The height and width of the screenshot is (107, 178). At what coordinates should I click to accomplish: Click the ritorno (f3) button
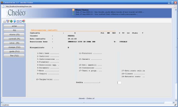(x=14, y=35)
